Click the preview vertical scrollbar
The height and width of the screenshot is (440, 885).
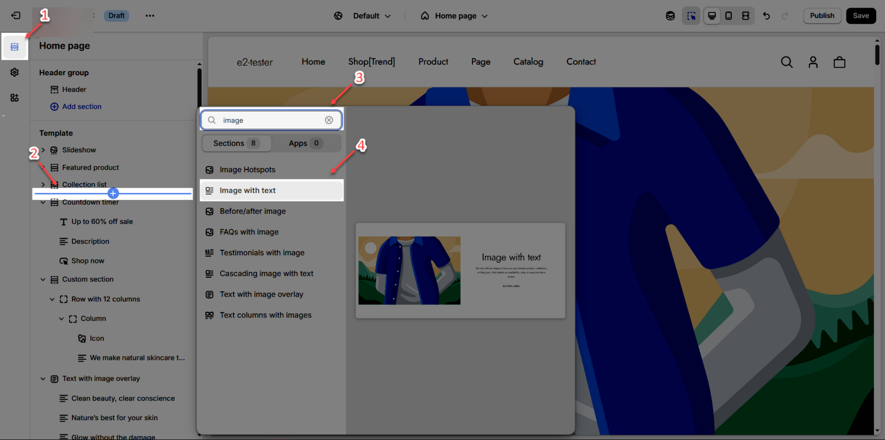pyautogui.click(x=877, y=55)
